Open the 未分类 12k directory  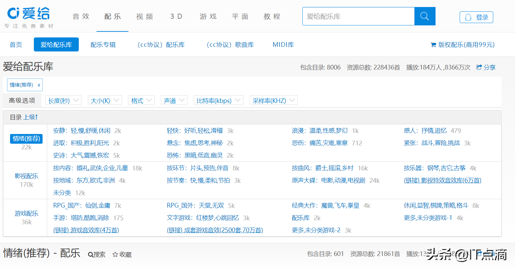[x=62, y=193]
